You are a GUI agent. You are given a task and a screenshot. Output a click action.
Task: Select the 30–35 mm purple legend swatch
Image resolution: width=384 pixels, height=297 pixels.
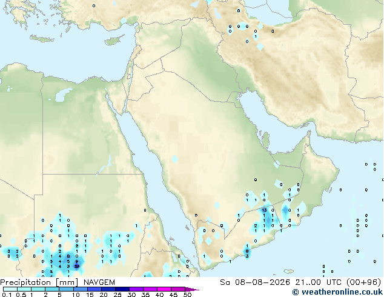(136, 289)
